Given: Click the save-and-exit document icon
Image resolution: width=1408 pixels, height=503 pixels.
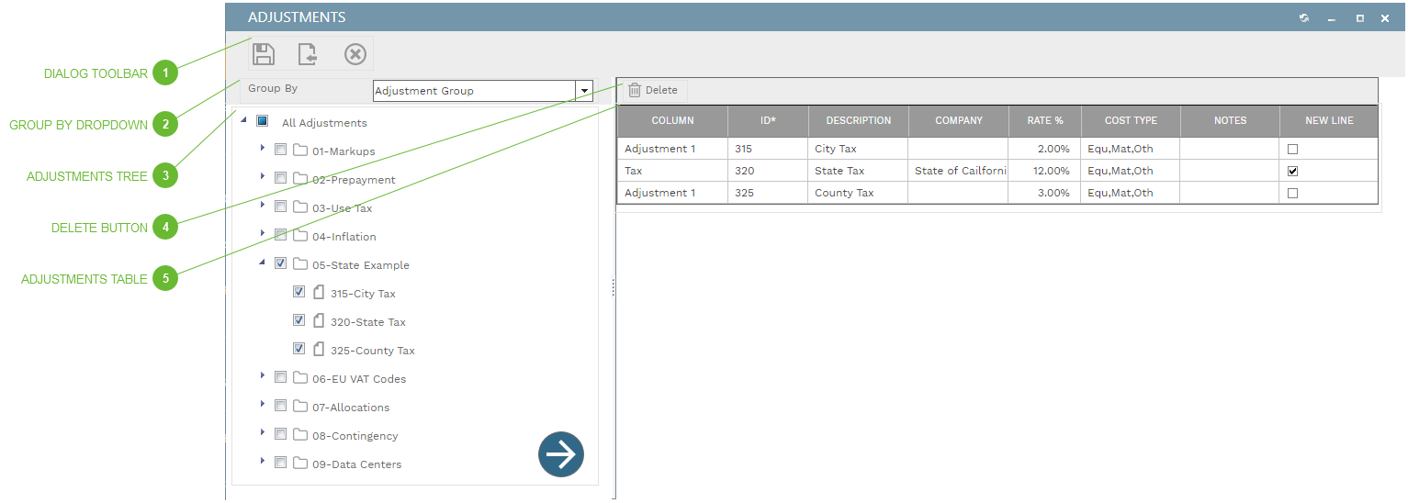Looking at the screenshot, I should pos(308,54).
